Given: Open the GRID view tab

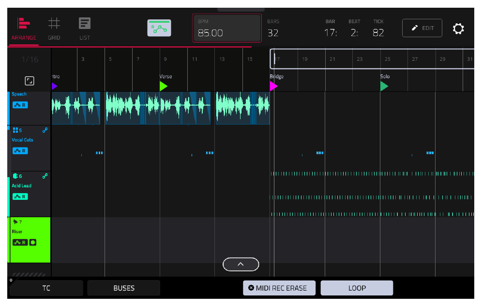Looking at the screenshot, I should (x=54, y=29).
